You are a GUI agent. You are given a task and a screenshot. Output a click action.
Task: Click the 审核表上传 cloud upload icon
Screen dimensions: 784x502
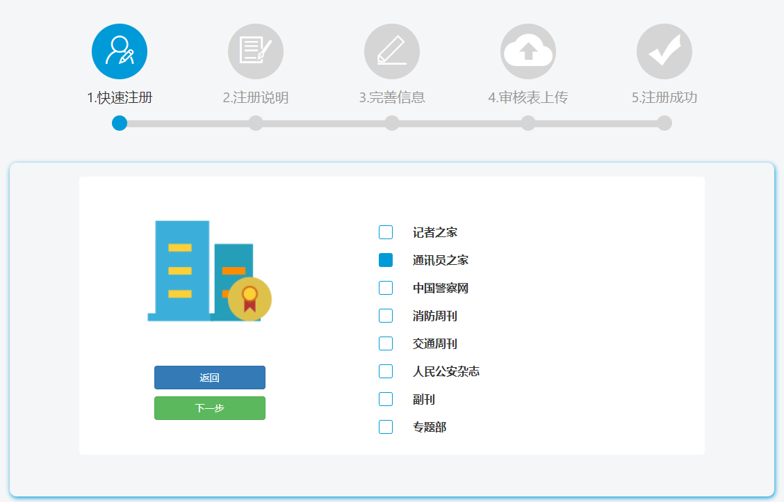click(x=528, y=51)
